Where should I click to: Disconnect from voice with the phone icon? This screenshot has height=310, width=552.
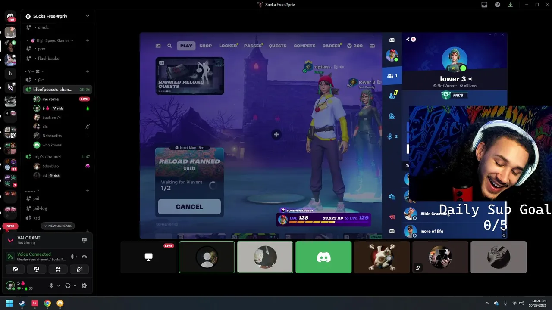pyautogui.click(x=84, y=257)
